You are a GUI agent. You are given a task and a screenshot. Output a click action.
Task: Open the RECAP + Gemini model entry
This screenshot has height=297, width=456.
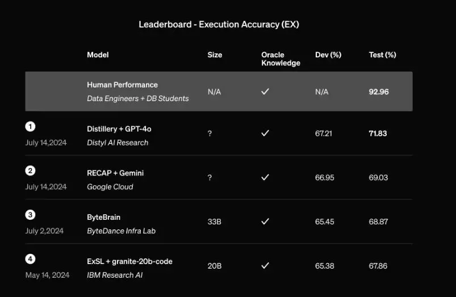click(115, 173)
